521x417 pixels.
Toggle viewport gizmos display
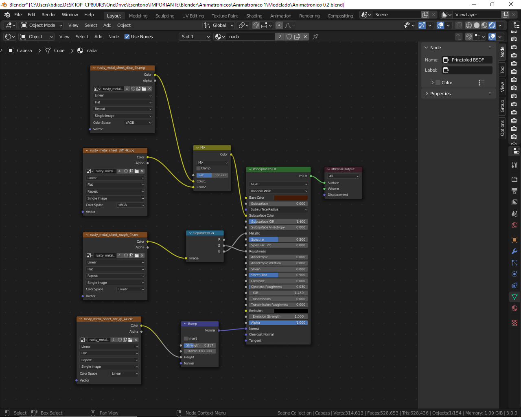[x=422, y=25]
